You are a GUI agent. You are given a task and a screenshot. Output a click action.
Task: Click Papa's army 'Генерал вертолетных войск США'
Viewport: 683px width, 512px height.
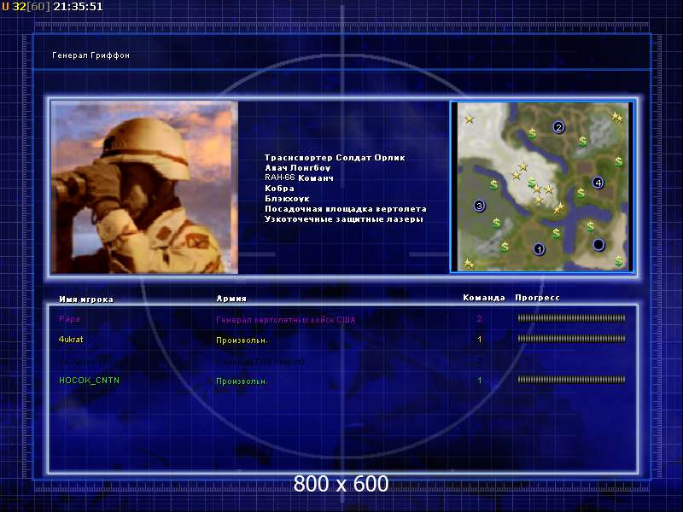286,319
